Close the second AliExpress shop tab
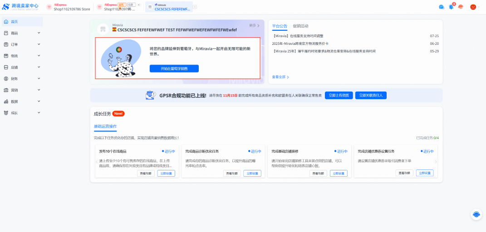Image resolution: width=486 pixels, height=232 pixels. pyautogui.click(x=139, y=5)
